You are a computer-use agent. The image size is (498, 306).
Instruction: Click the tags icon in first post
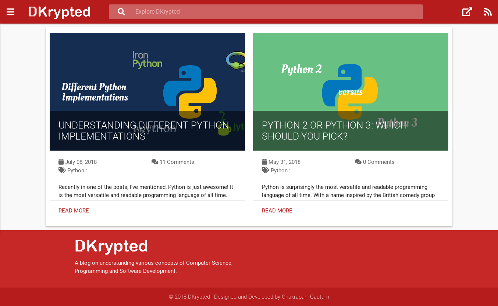(x=62, y=170)
